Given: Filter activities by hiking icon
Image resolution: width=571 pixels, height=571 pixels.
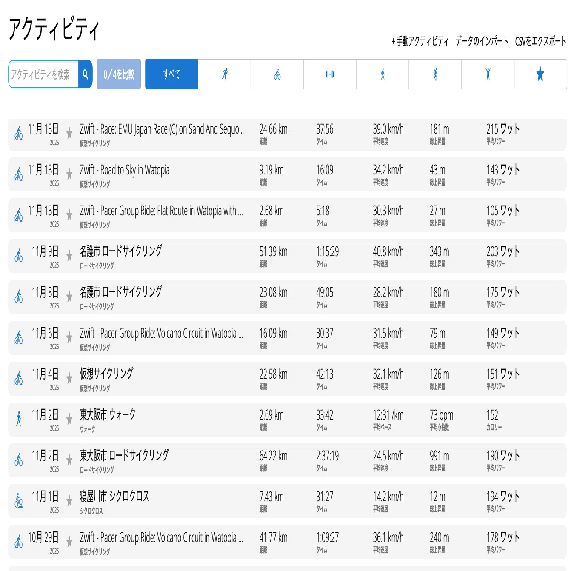Looking at the screenshot, I should point(435,74).
